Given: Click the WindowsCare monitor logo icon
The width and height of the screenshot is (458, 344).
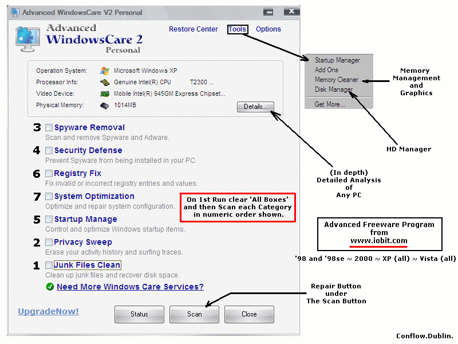Looking at the screenshot, I should click(27, 38).
